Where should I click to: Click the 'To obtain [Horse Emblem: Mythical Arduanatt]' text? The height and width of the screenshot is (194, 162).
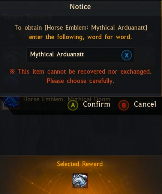pyautogui.click(x=81, y=28)
